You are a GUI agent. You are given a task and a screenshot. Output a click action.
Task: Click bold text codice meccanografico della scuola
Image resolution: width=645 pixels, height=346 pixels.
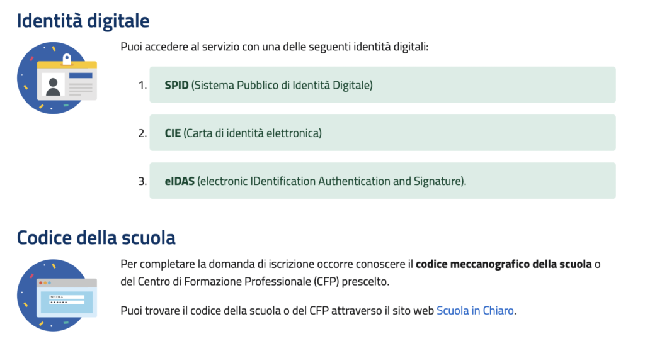pos(503,264)
